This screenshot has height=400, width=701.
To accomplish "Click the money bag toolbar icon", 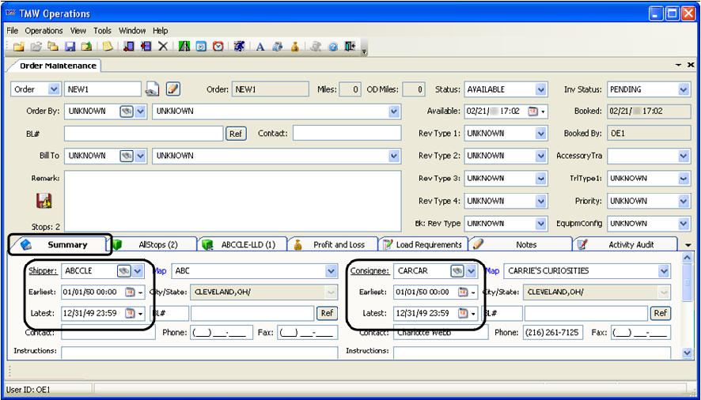I will pos(294,47).
